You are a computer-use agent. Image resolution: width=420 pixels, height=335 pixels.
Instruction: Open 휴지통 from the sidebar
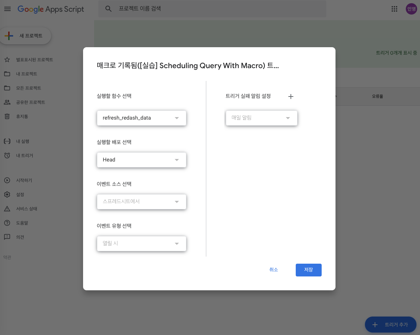[21, 116]
